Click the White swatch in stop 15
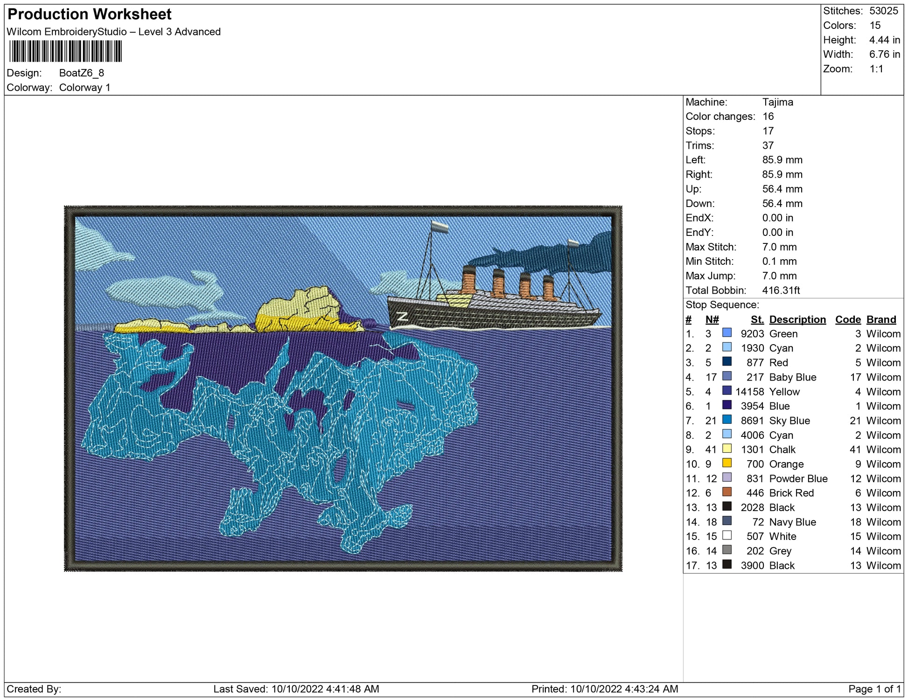 [x=726, y=535]
